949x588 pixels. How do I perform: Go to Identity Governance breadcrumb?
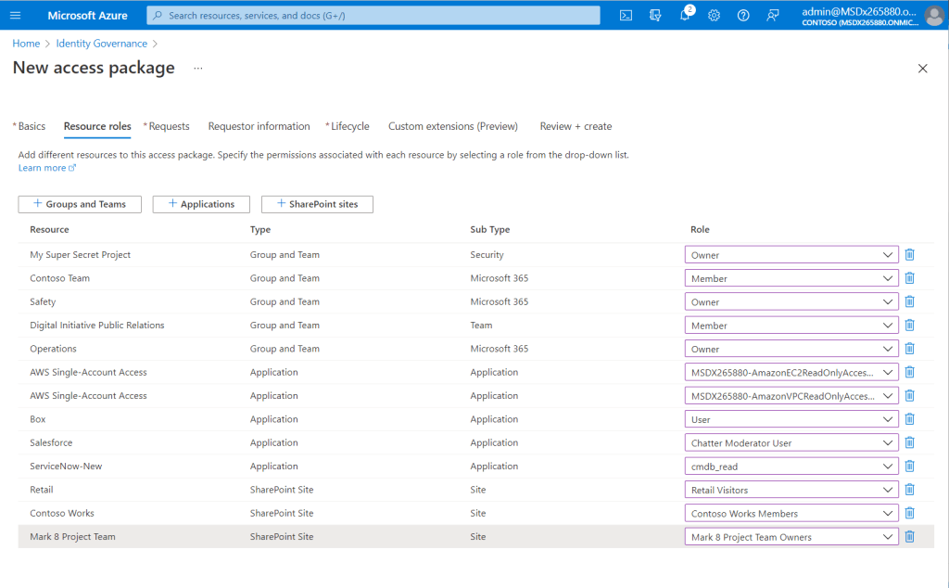(102, 44)
